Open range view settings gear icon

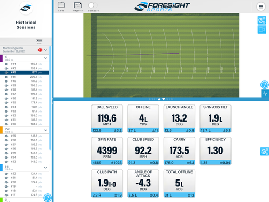[262, 20]
